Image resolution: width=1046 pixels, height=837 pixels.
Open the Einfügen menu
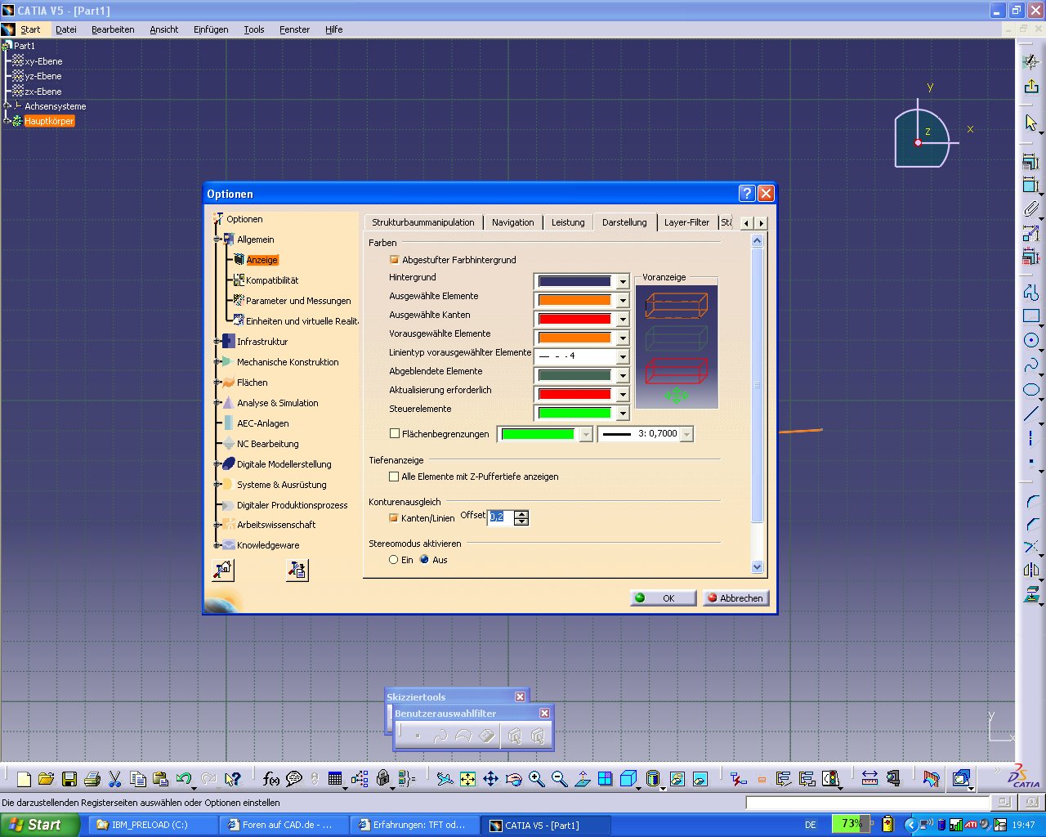coord(211,29)
